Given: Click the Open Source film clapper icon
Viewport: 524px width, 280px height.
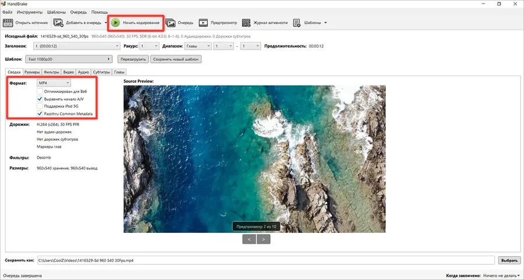Looking at the screenshot, I should (x=8, y=23).
